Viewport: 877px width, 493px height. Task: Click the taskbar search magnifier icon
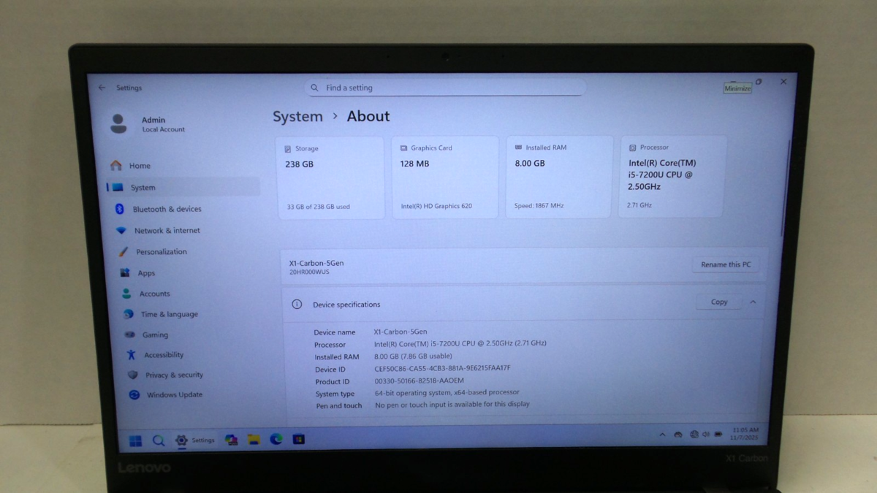tap(158, 440)
